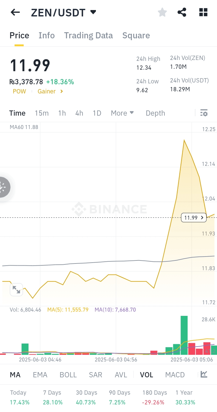Open the floating assistant bubble icon
This screenshot has width=217, height=412.
coord(4,187)
